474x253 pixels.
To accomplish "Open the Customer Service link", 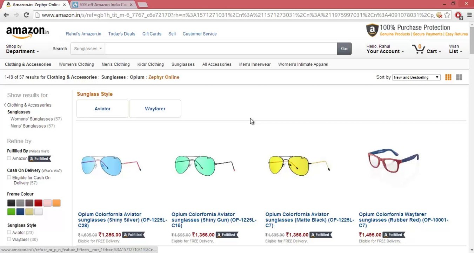I will point(200,34).
